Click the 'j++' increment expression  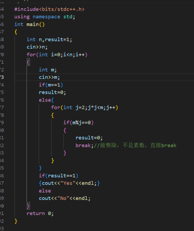click(x=111, y=108)
